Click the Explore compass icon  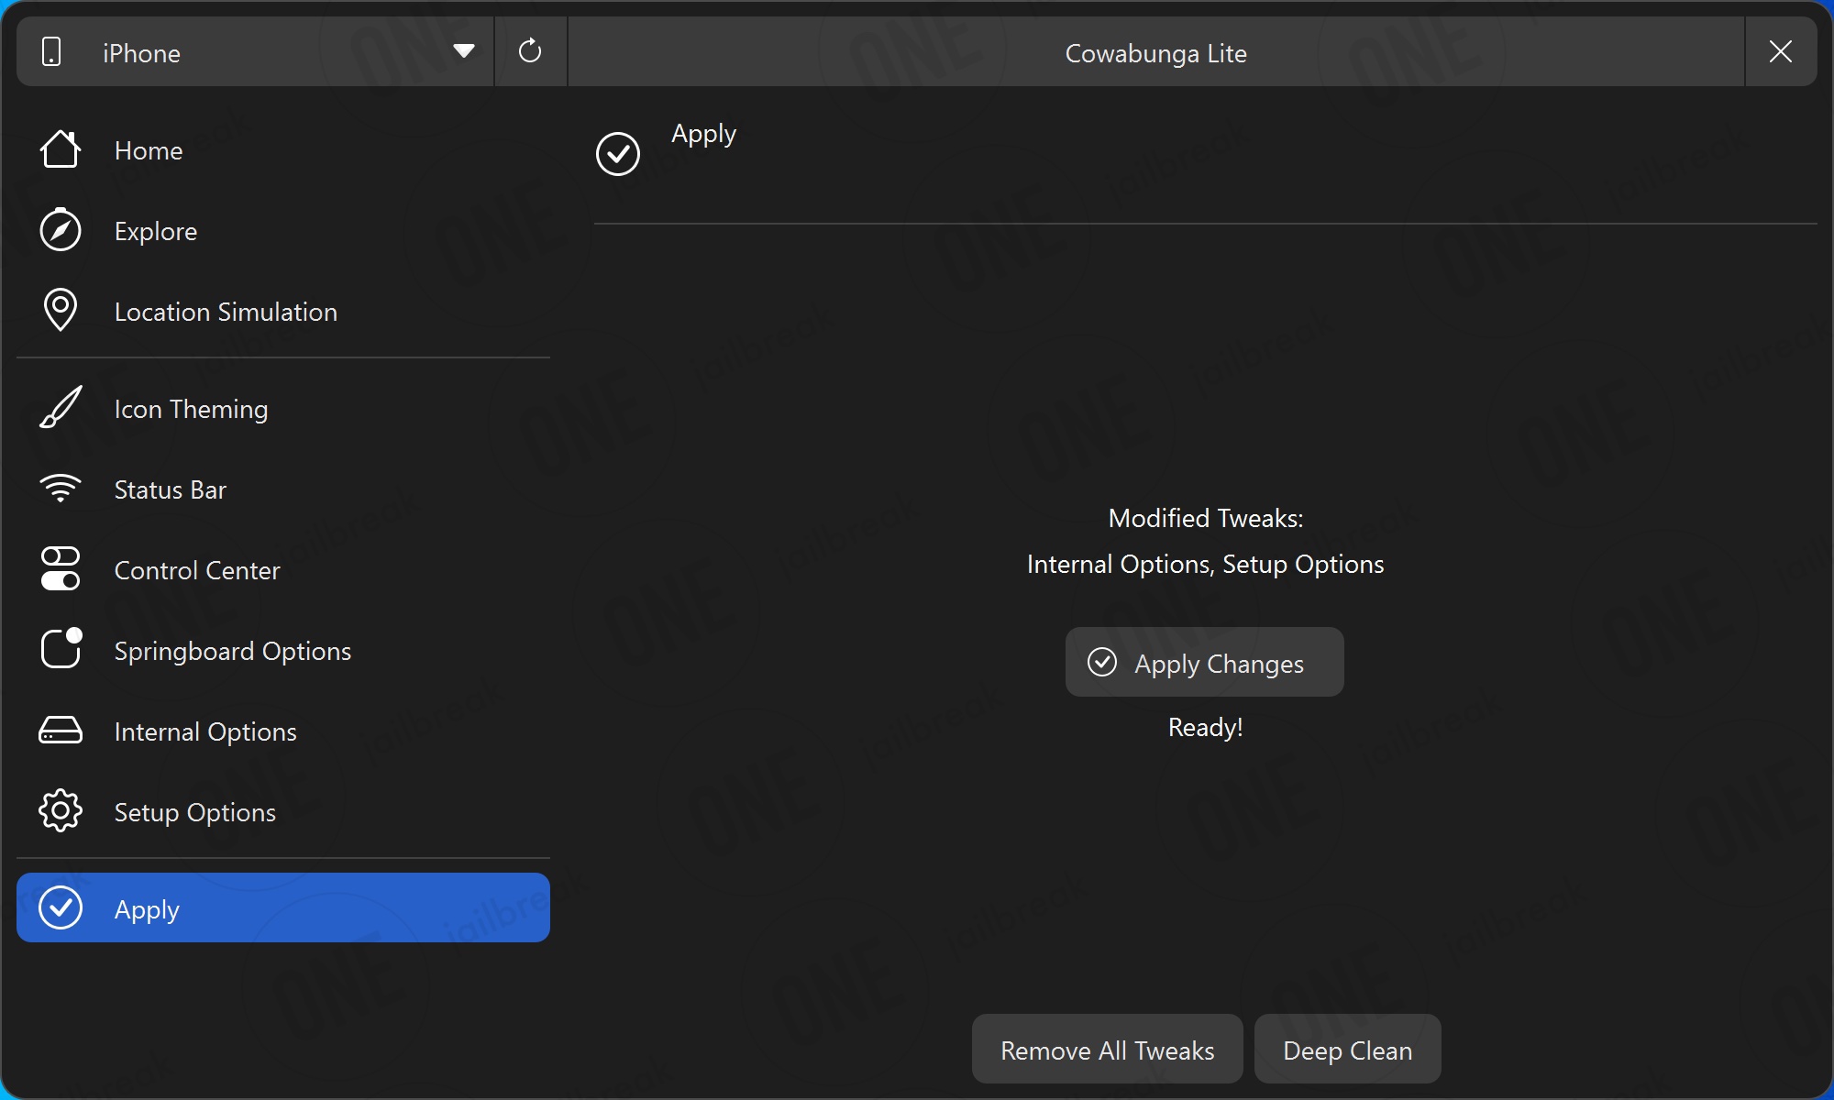(61, 230)
